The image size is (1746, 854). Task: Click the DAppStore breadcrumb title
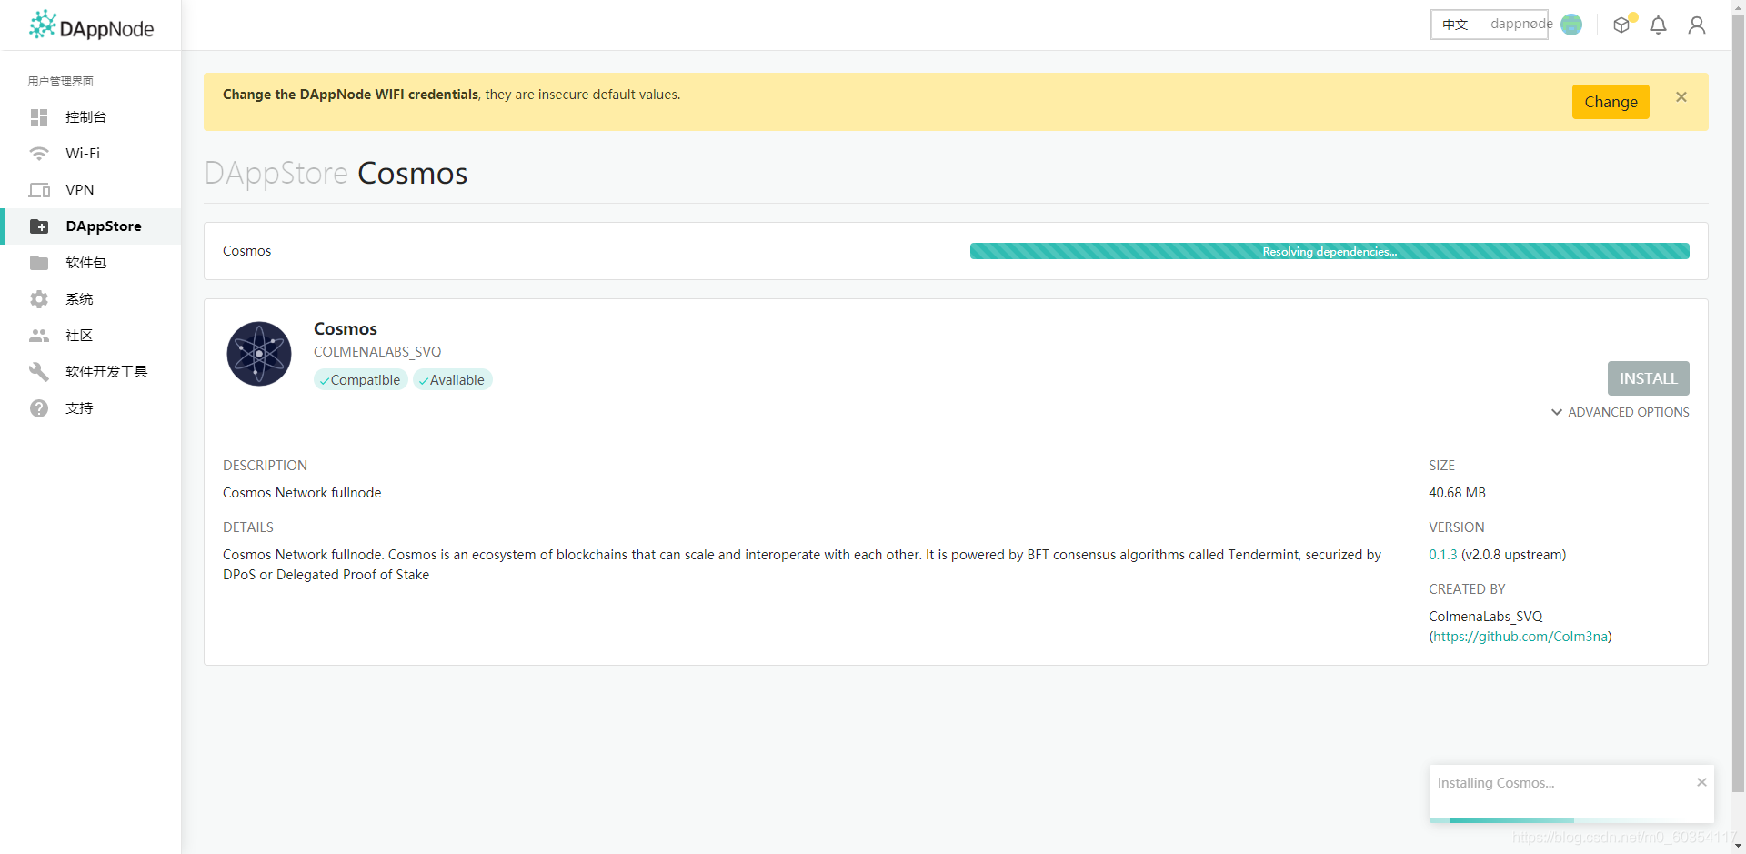276,173
